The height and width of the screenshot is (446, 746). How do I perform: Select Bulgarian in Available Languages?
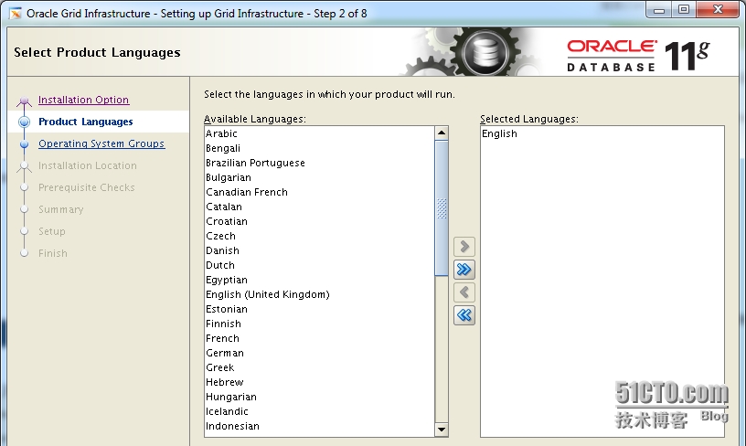point(319,177)
